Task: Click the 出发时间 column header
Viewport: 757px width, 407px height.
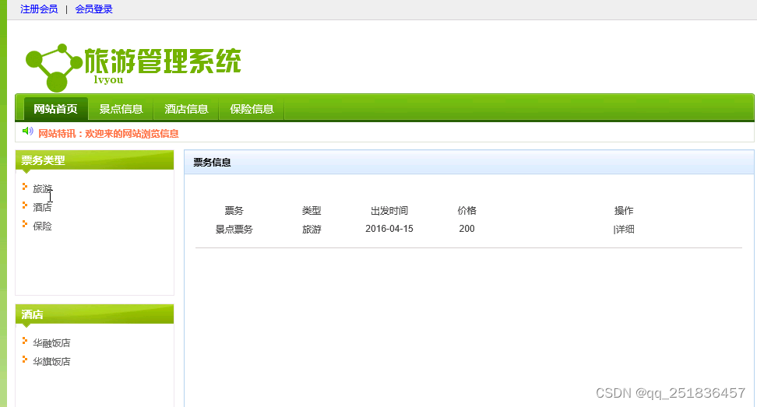Action: (389, 211)
